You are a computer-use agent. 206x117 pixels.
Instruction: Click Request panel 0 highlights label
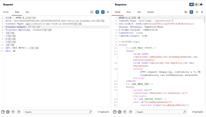[x=104, y=112]
